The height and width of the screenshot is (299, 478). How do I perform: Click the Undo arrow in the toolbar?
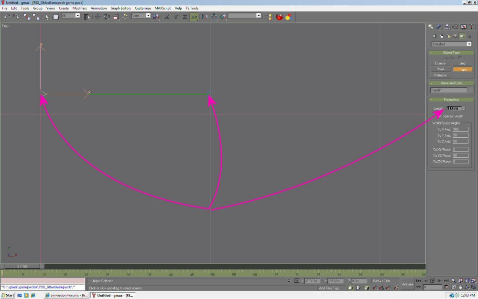tap(7, 17)
